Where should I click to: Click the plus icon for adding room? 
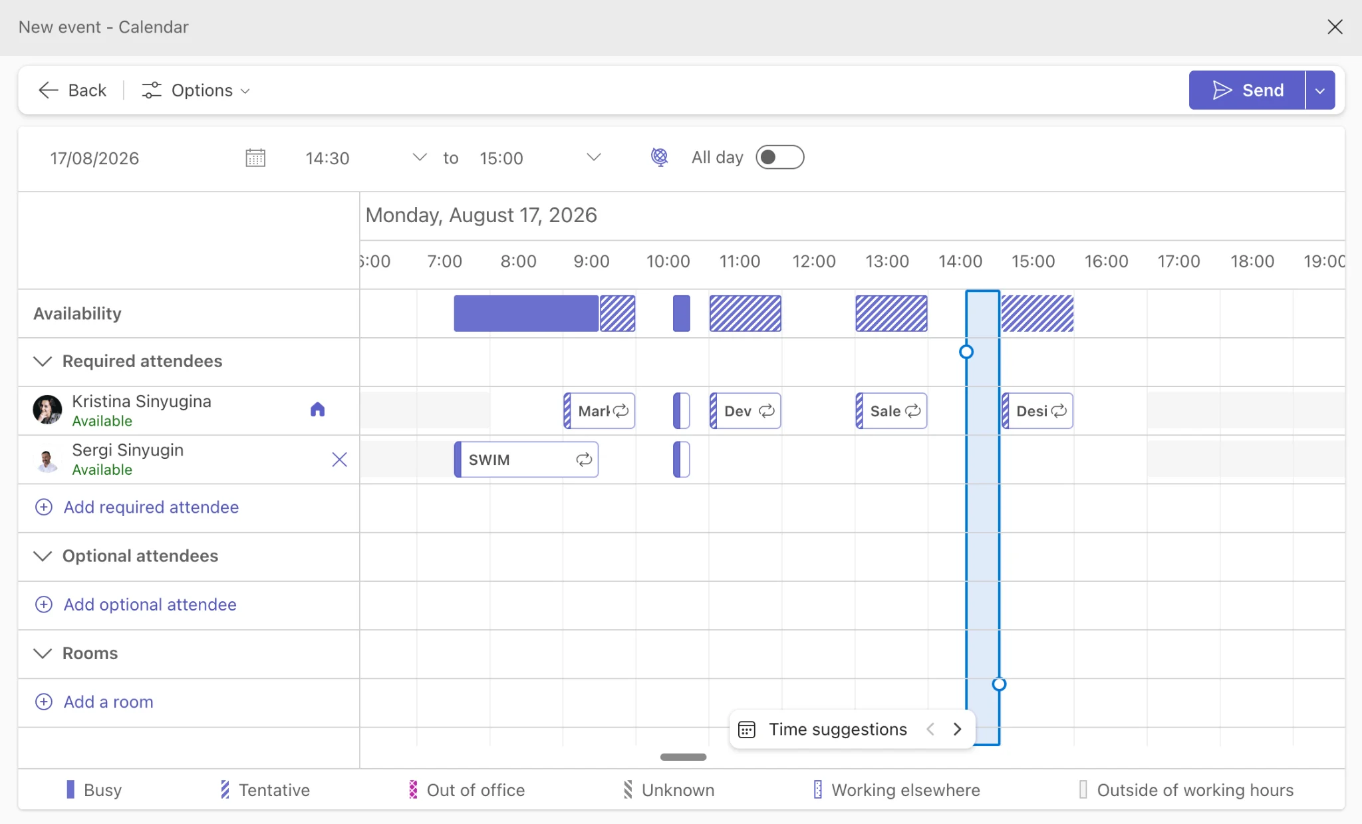[44, 702]
